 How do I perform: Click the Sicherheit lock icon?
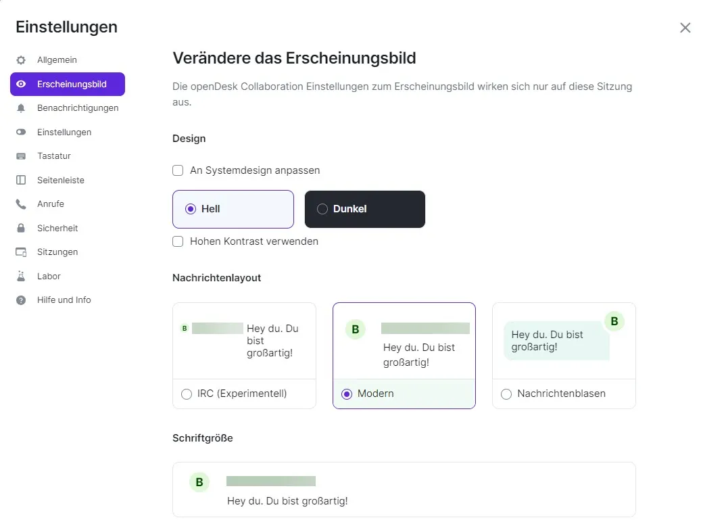[21, 228]
